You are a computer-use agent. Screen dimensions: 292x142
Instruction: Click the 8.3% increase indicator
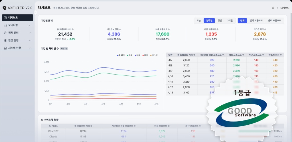click(71, 39)
